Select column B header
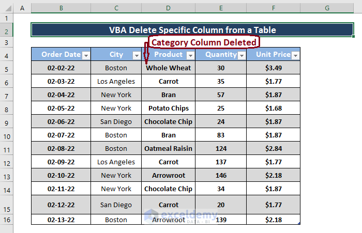 pos(61,8)
